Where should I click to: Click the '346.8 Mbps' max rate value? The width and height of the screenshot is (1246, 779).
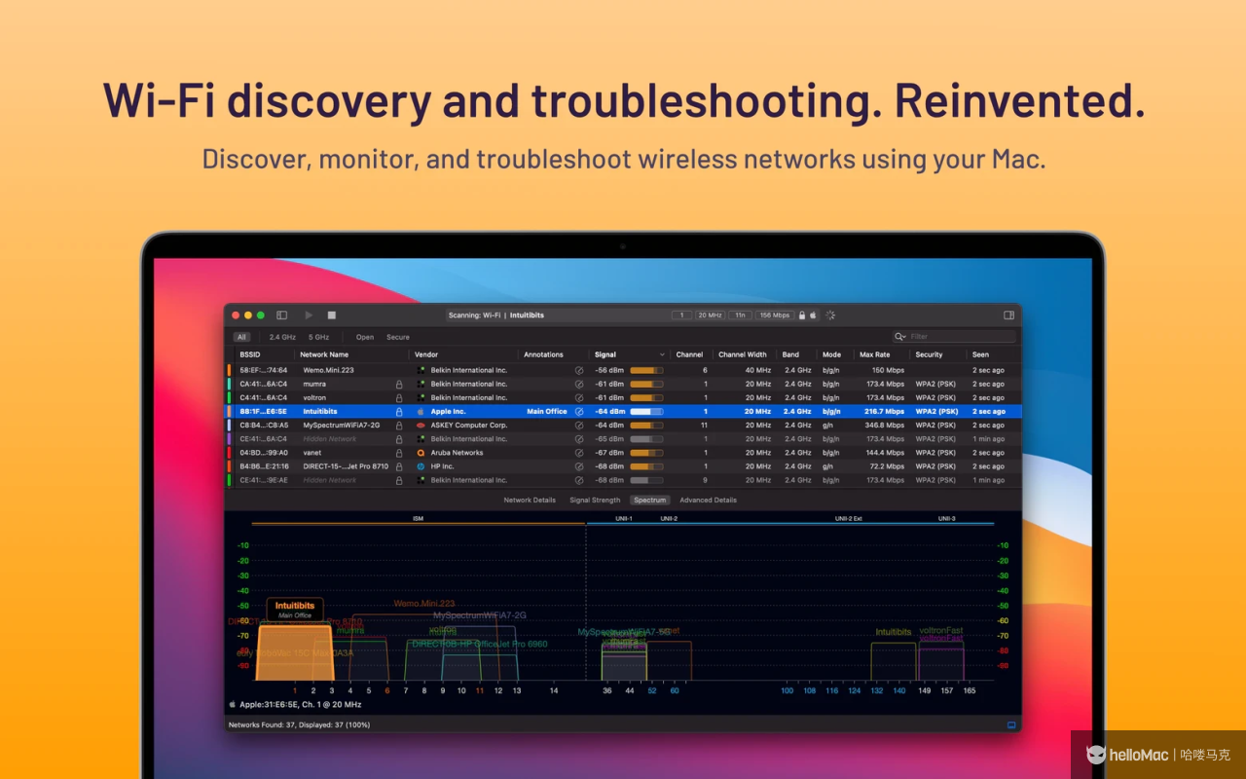[883, 426]
